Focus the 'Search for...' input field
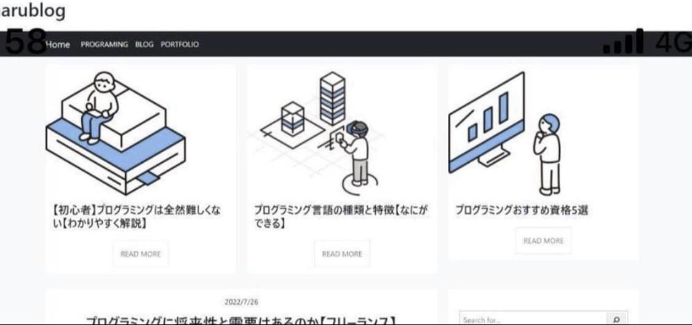Viewport: 692px width, 325px height. 533,319
